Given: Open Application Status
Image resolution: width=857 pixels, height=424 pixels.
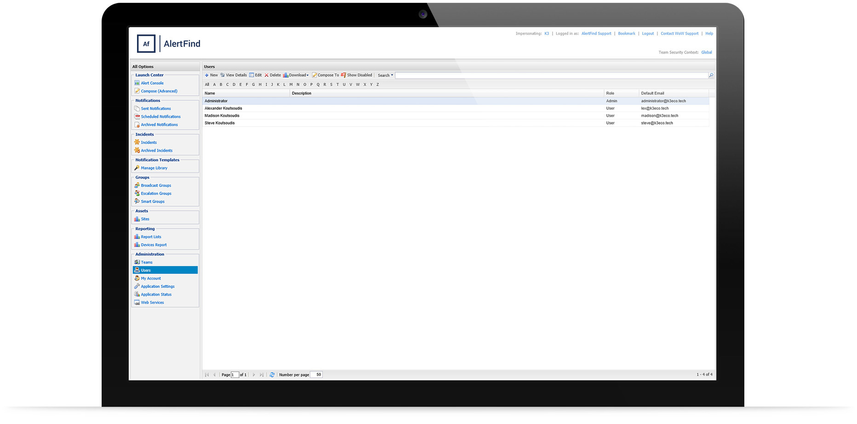Looking at the screenshot, I should (156, 294).
